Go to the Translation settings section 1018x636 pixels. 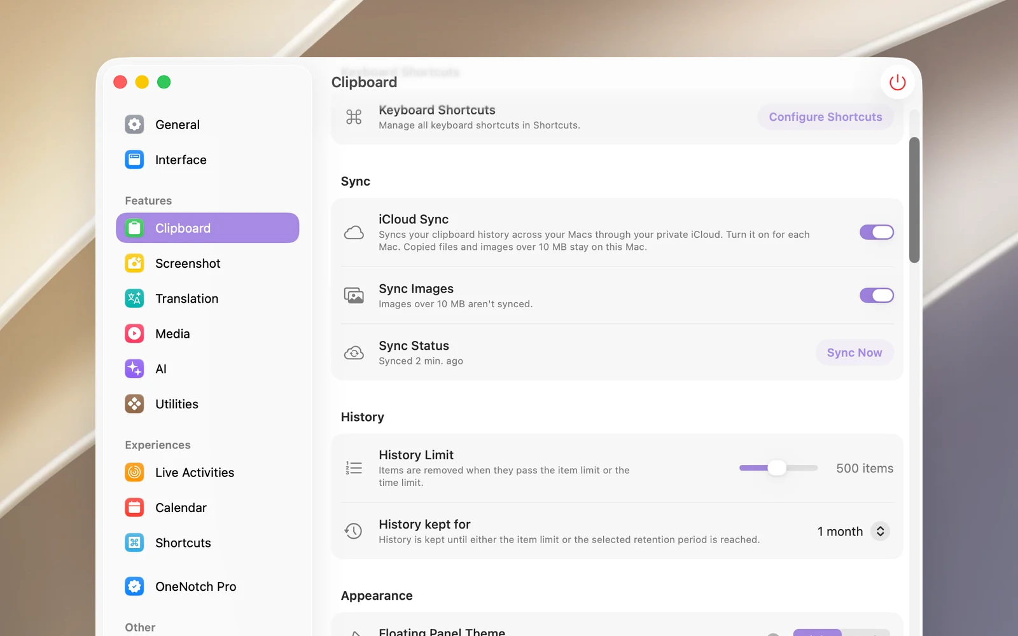207,298
